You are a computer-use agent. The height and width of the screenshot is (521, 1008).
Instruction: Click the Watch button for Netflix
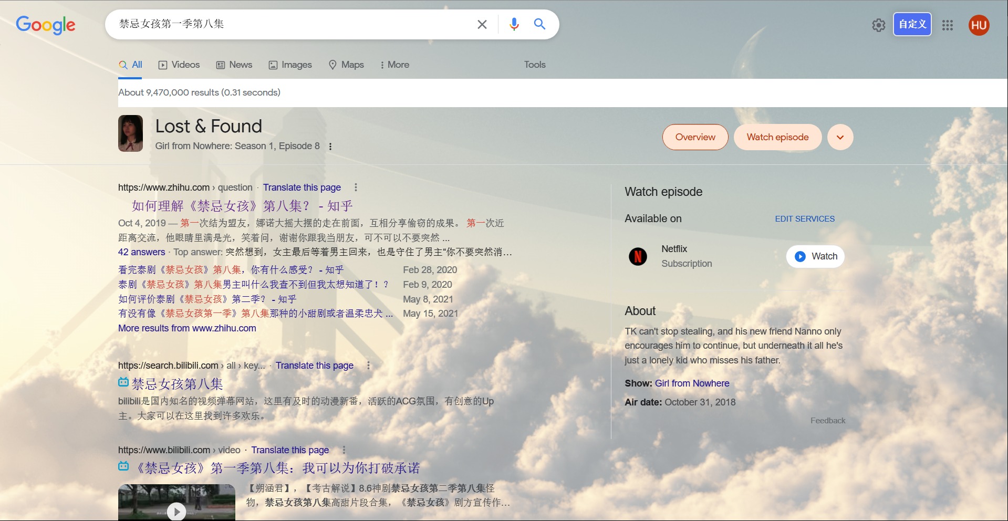[815, 256]
